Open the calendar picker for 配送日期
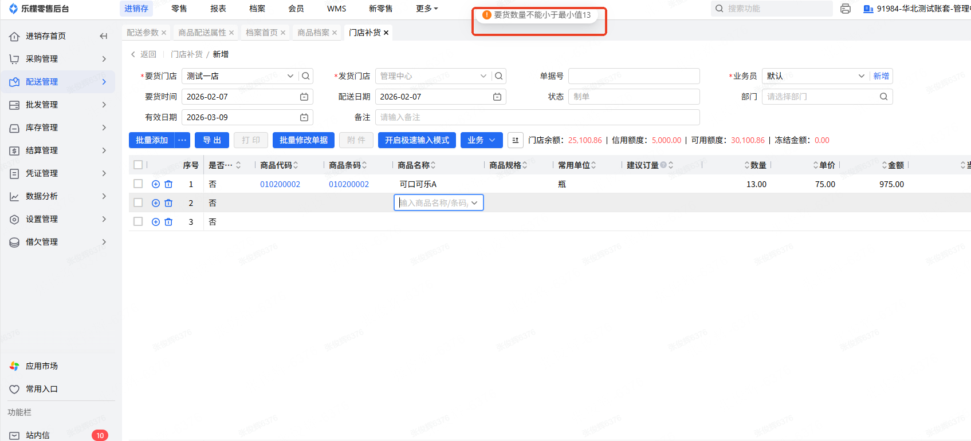Image resolution: width=971 pixels, height=441 pixels. [x=497, y=97]
